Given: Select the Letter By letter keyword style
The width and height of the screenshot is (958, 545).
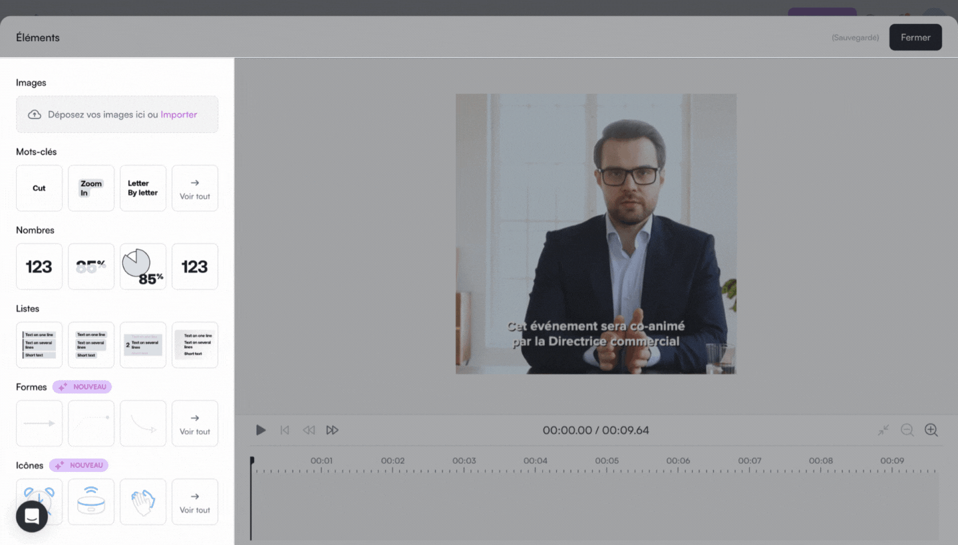Looking at the screenshot, I should (x=143, y=188).
